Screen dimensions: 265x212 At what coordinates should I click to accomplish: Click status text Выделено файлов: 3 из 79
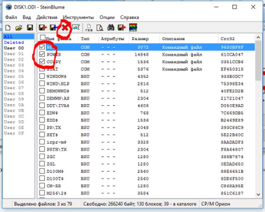[43, 204]
